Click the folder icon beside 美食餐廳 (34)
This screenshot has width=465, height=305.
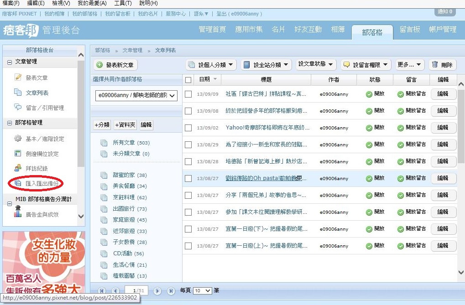(104, 186)
